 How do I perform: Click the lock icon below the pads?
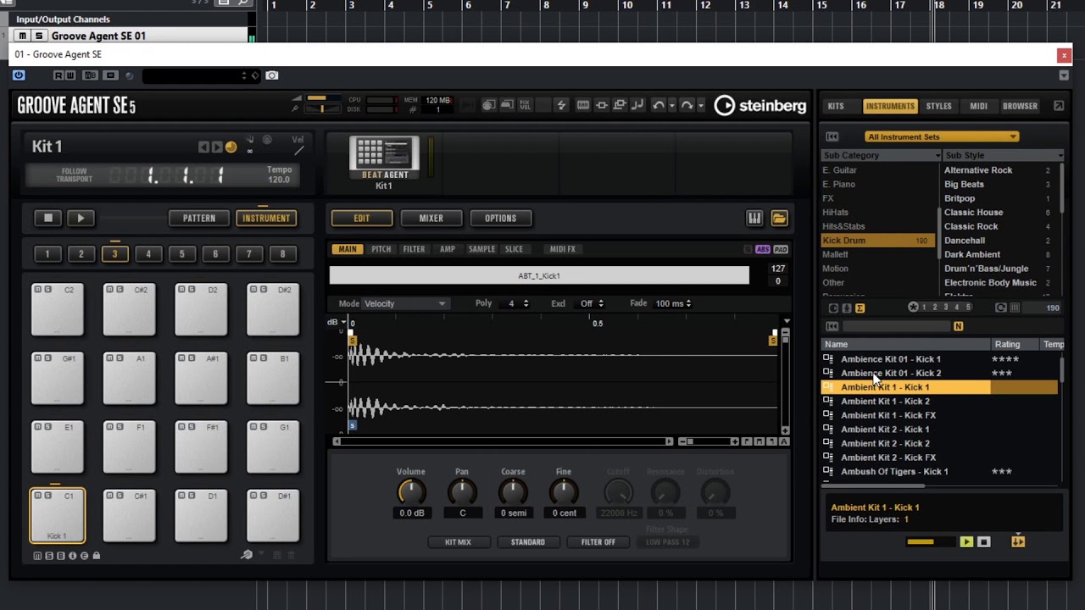[x=96, y=556]
